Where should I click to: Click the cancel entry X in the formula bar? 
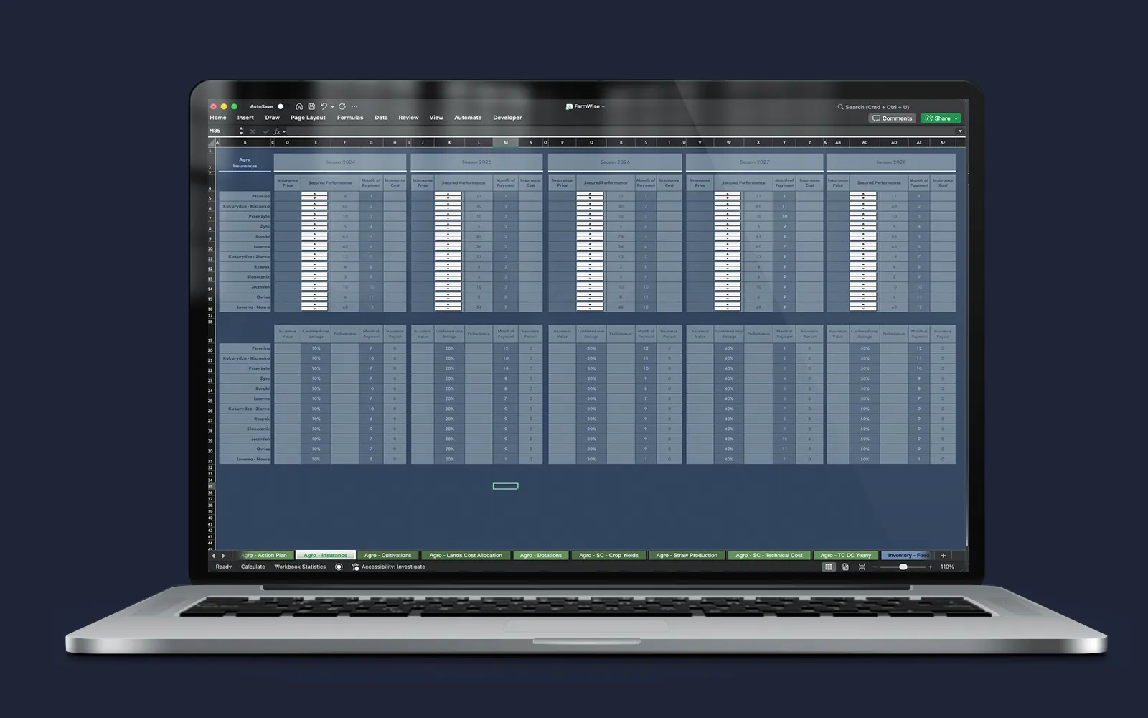point(253,131)
